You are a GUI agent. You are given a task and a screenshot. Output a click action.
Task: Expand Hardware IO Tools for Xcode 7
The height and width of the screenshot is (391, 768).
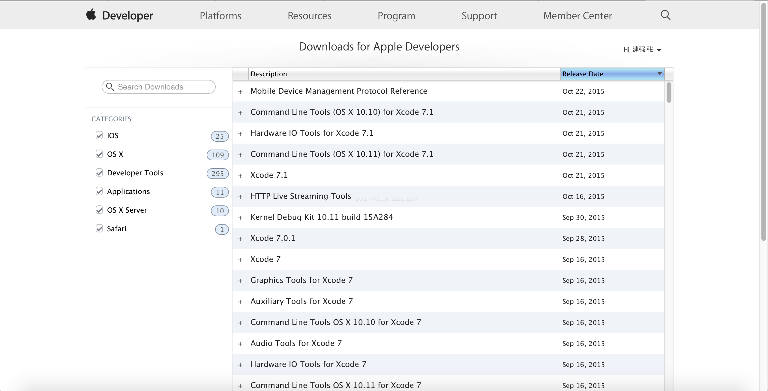240,365
